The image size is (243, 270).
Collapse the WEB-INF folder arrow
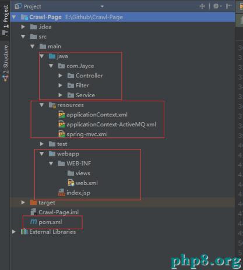[x=51, y=164]
